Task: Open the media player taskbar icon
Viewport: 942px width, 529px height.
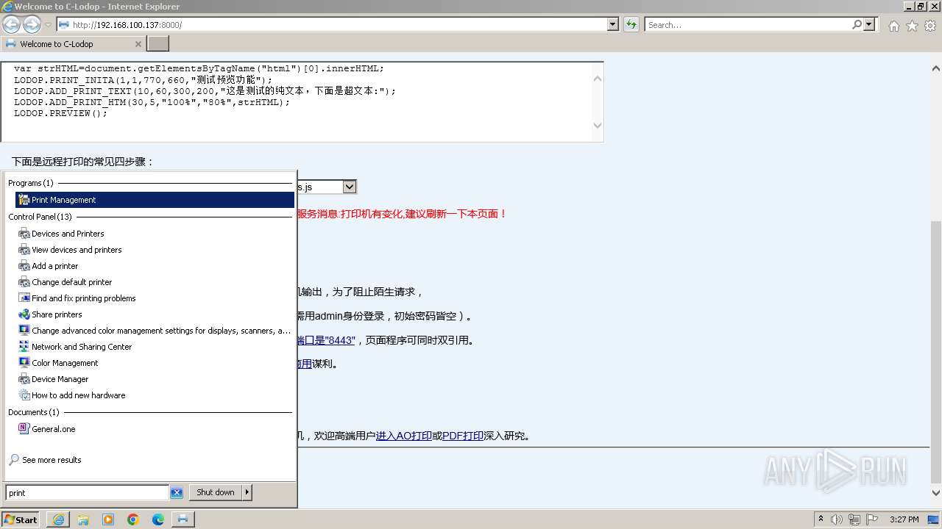Action: pos(108,519)
